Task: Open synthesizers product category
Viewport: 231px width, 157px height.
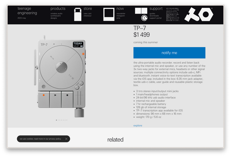Action: coord(56,16)
